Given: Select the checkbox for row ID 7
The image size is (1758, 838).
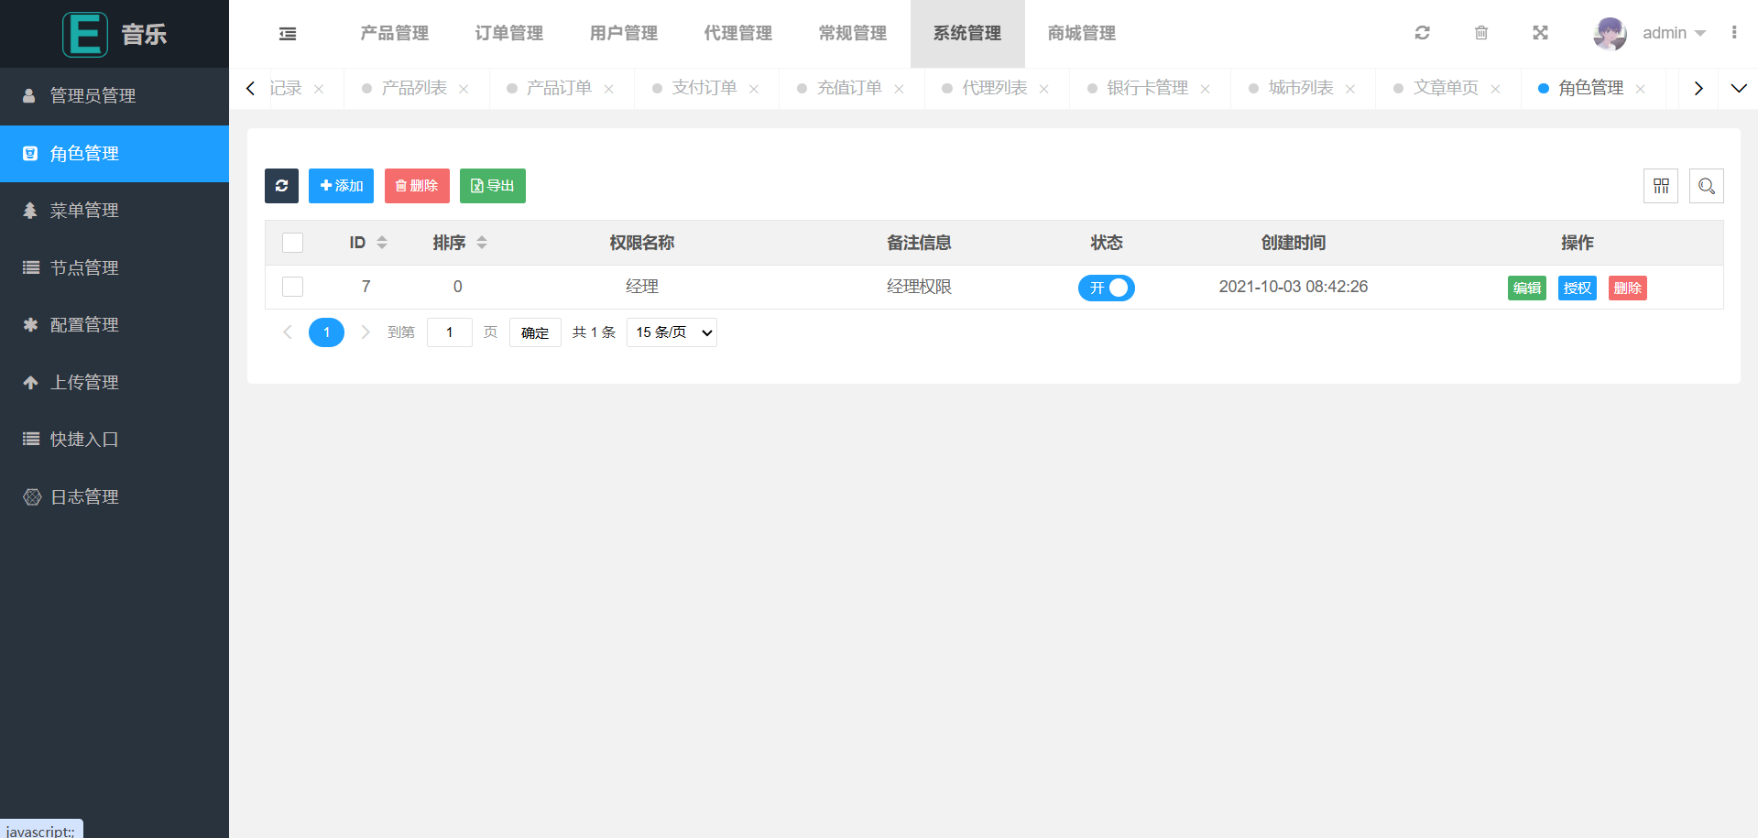Looking at the screenshot, I should 292,287.
